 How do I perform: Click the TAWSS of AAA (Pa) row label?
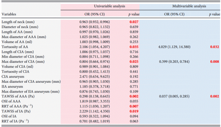coord(18,96)
